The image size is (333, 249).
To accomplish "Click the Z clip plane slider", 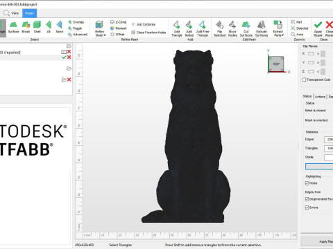I will tap(323, 71).
